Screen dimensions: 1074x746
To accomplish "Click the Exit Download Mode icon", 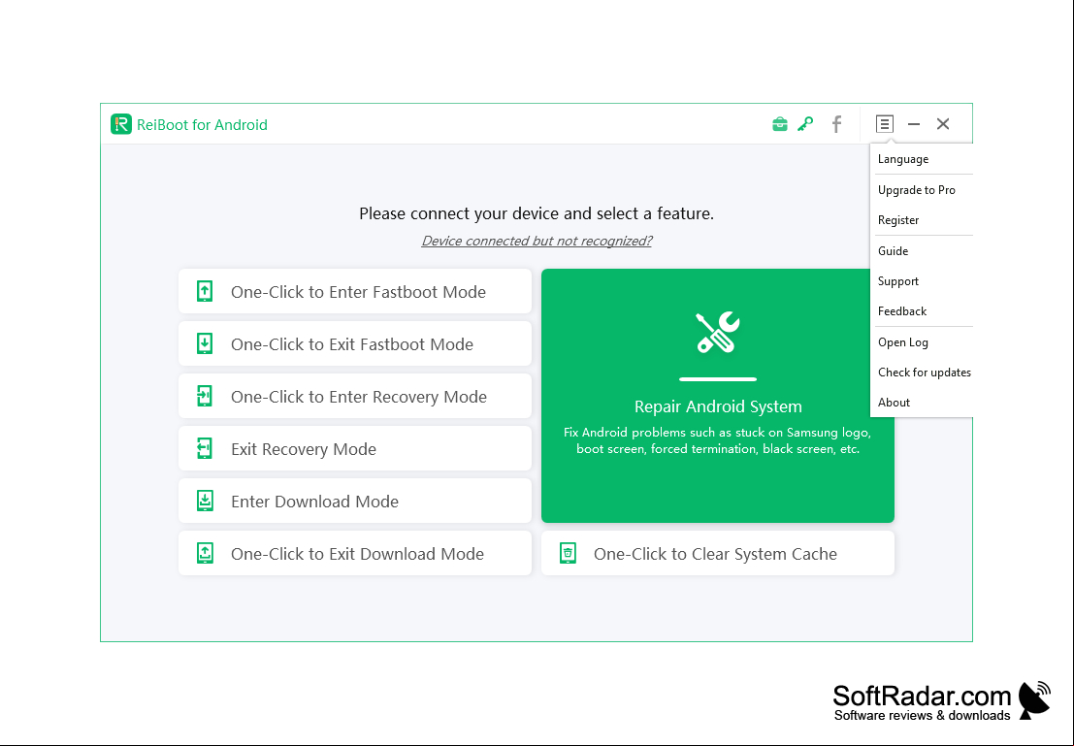I will (205, 553).
